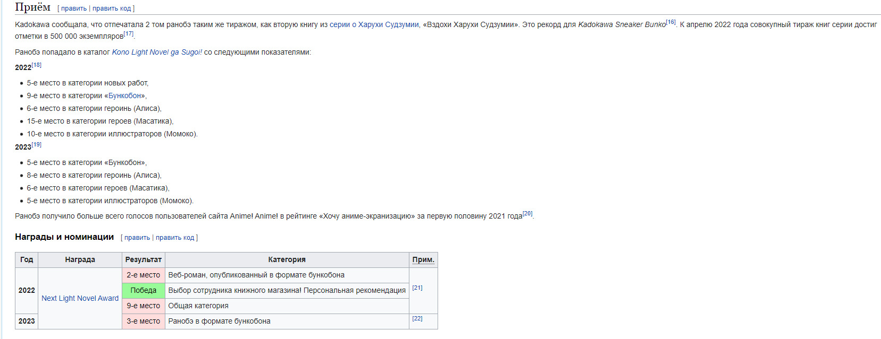The height and width of the screenshot is (339, 881).
Task: Open footnote [22] in the awards table
Action: (x=417, y=318)
